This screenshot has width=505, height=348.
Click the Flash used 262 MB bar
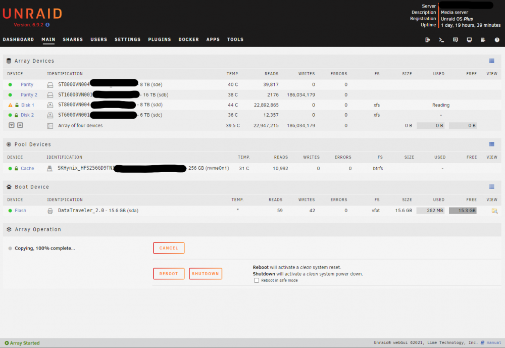pyautogui.click(x=431, y=211)
